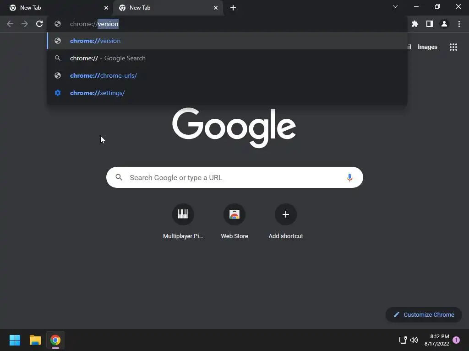This screenshot has height=351, width=469.
Task: Pick the chrome://chrome-urls/ suggestion
Action: (227, 75)
